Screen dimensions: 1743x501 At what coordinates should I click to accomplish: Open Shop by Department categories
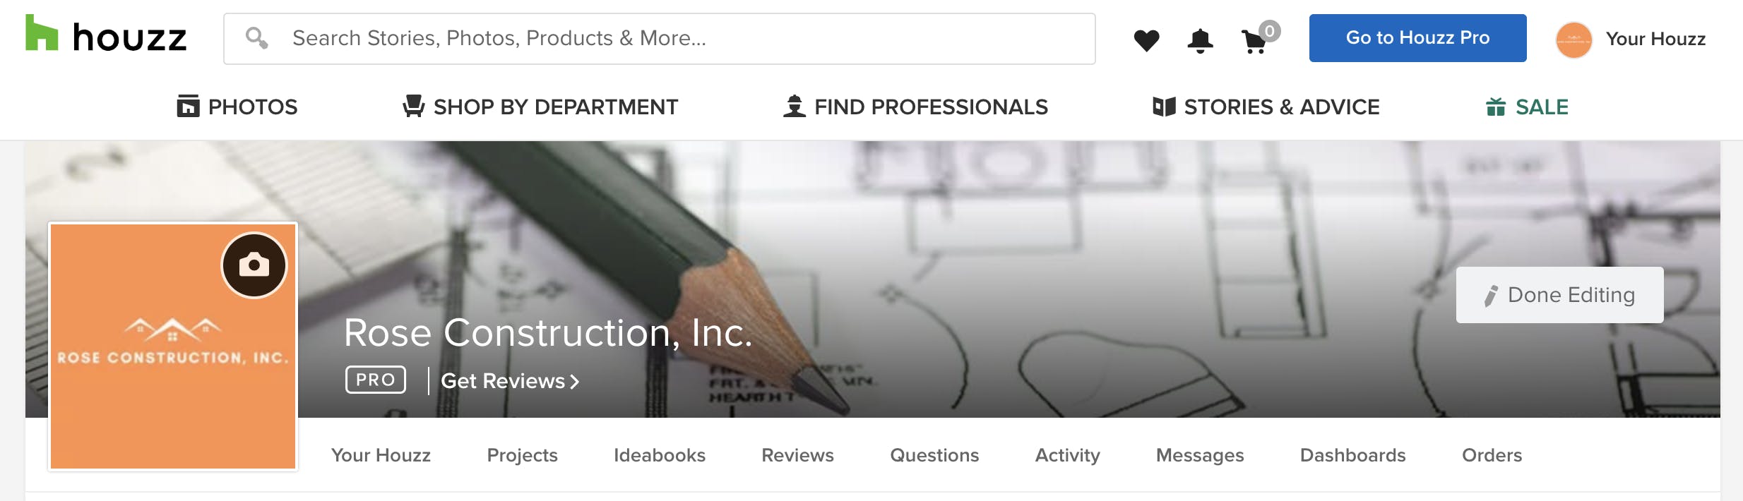coord(555,107)
